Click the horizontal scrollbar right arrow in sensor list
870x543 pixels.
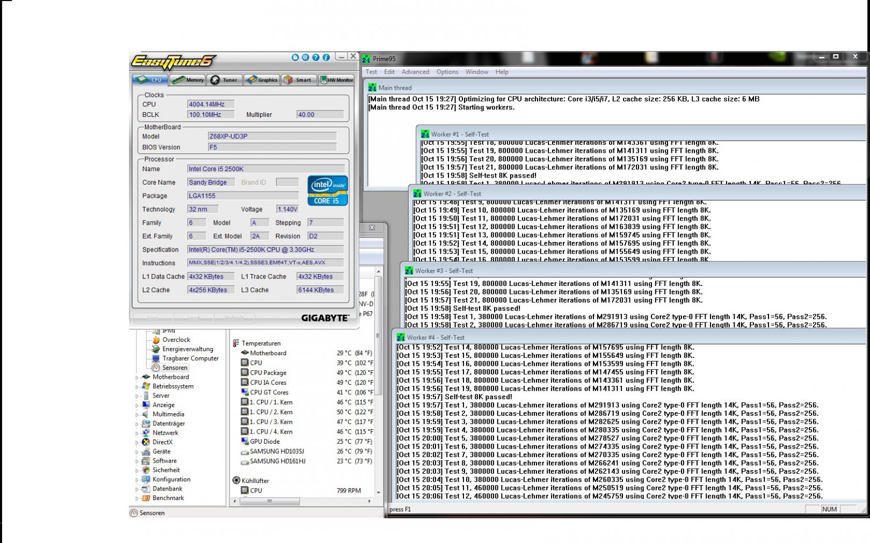coord(369,501)
